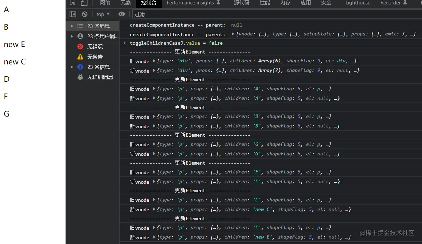Expand the 23 条用户消息 sidebar group
The height and width of the screenshot is (244, 422).
click(72, 36)
